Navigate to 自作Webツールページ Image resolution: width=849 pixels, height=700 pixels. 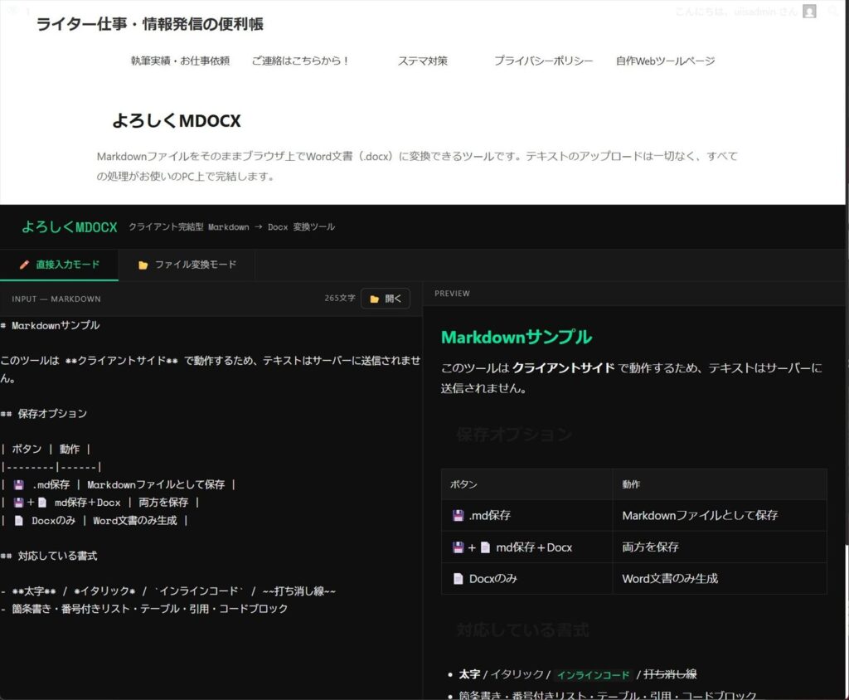pos(665,61)
